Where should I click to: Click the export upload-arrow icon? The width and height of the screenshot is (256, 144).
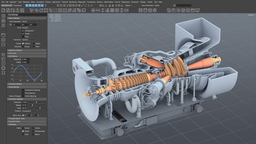[x=18, y=10]
